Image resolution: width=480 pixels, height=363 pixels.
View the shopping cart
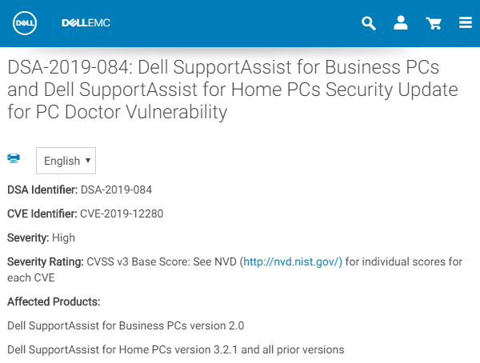[x=434, y=23]
